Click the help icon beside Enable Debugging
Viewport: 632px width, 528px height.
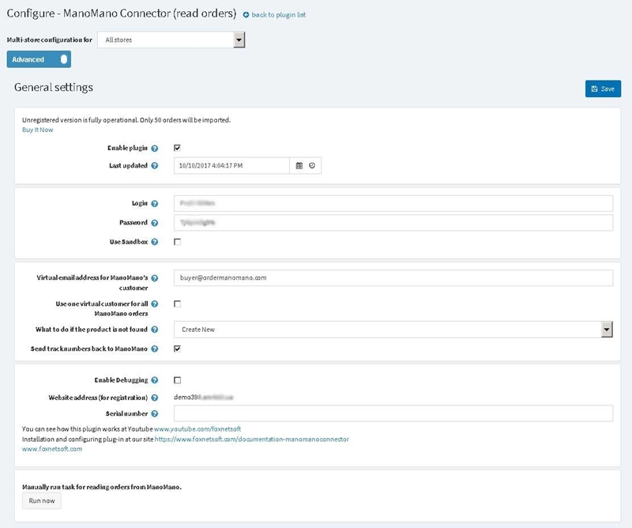click(x=154, y=380)
